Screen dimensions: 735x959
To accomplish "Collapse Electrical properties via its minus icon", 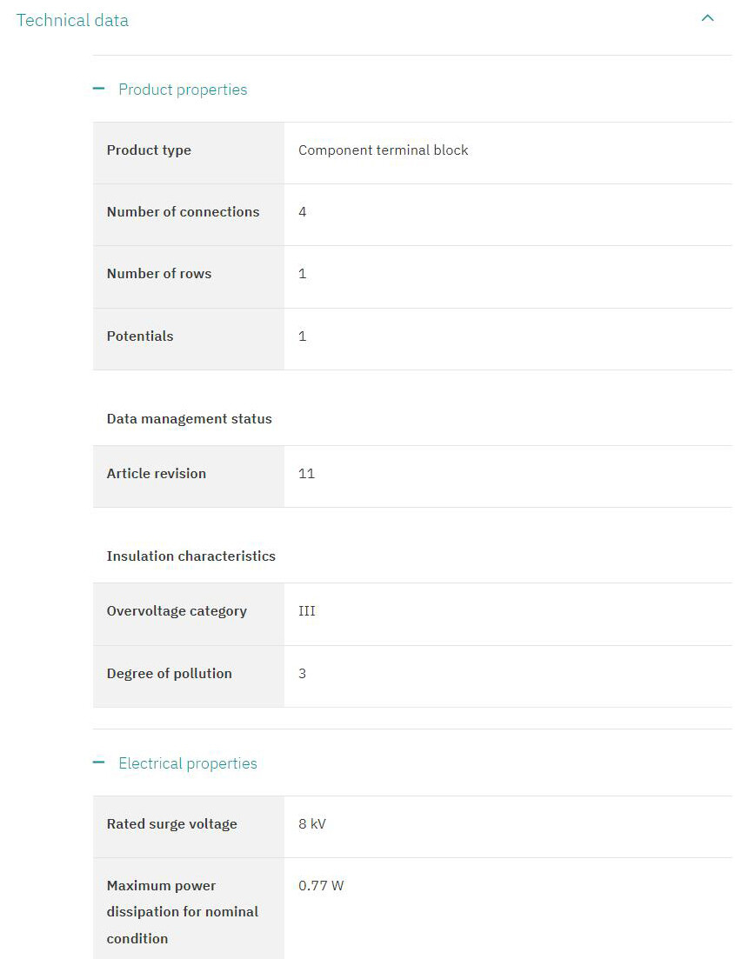I will point(99,763).
